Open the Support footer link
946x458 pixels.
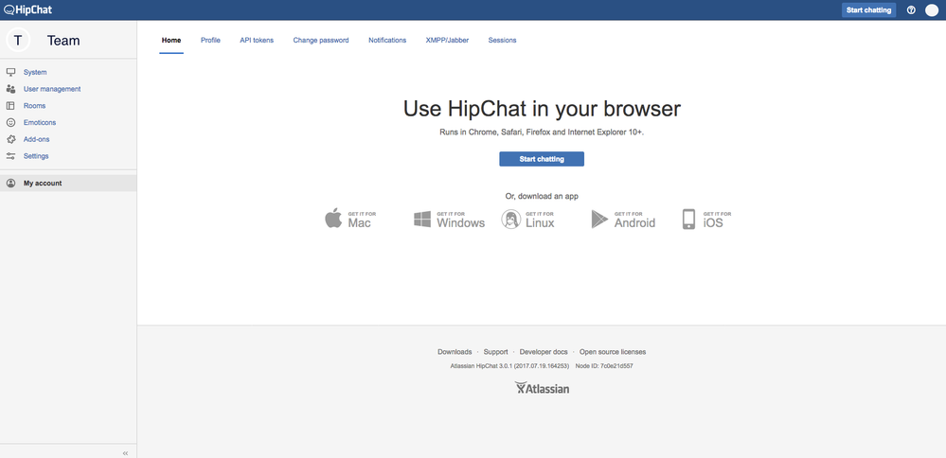(496, 352)
